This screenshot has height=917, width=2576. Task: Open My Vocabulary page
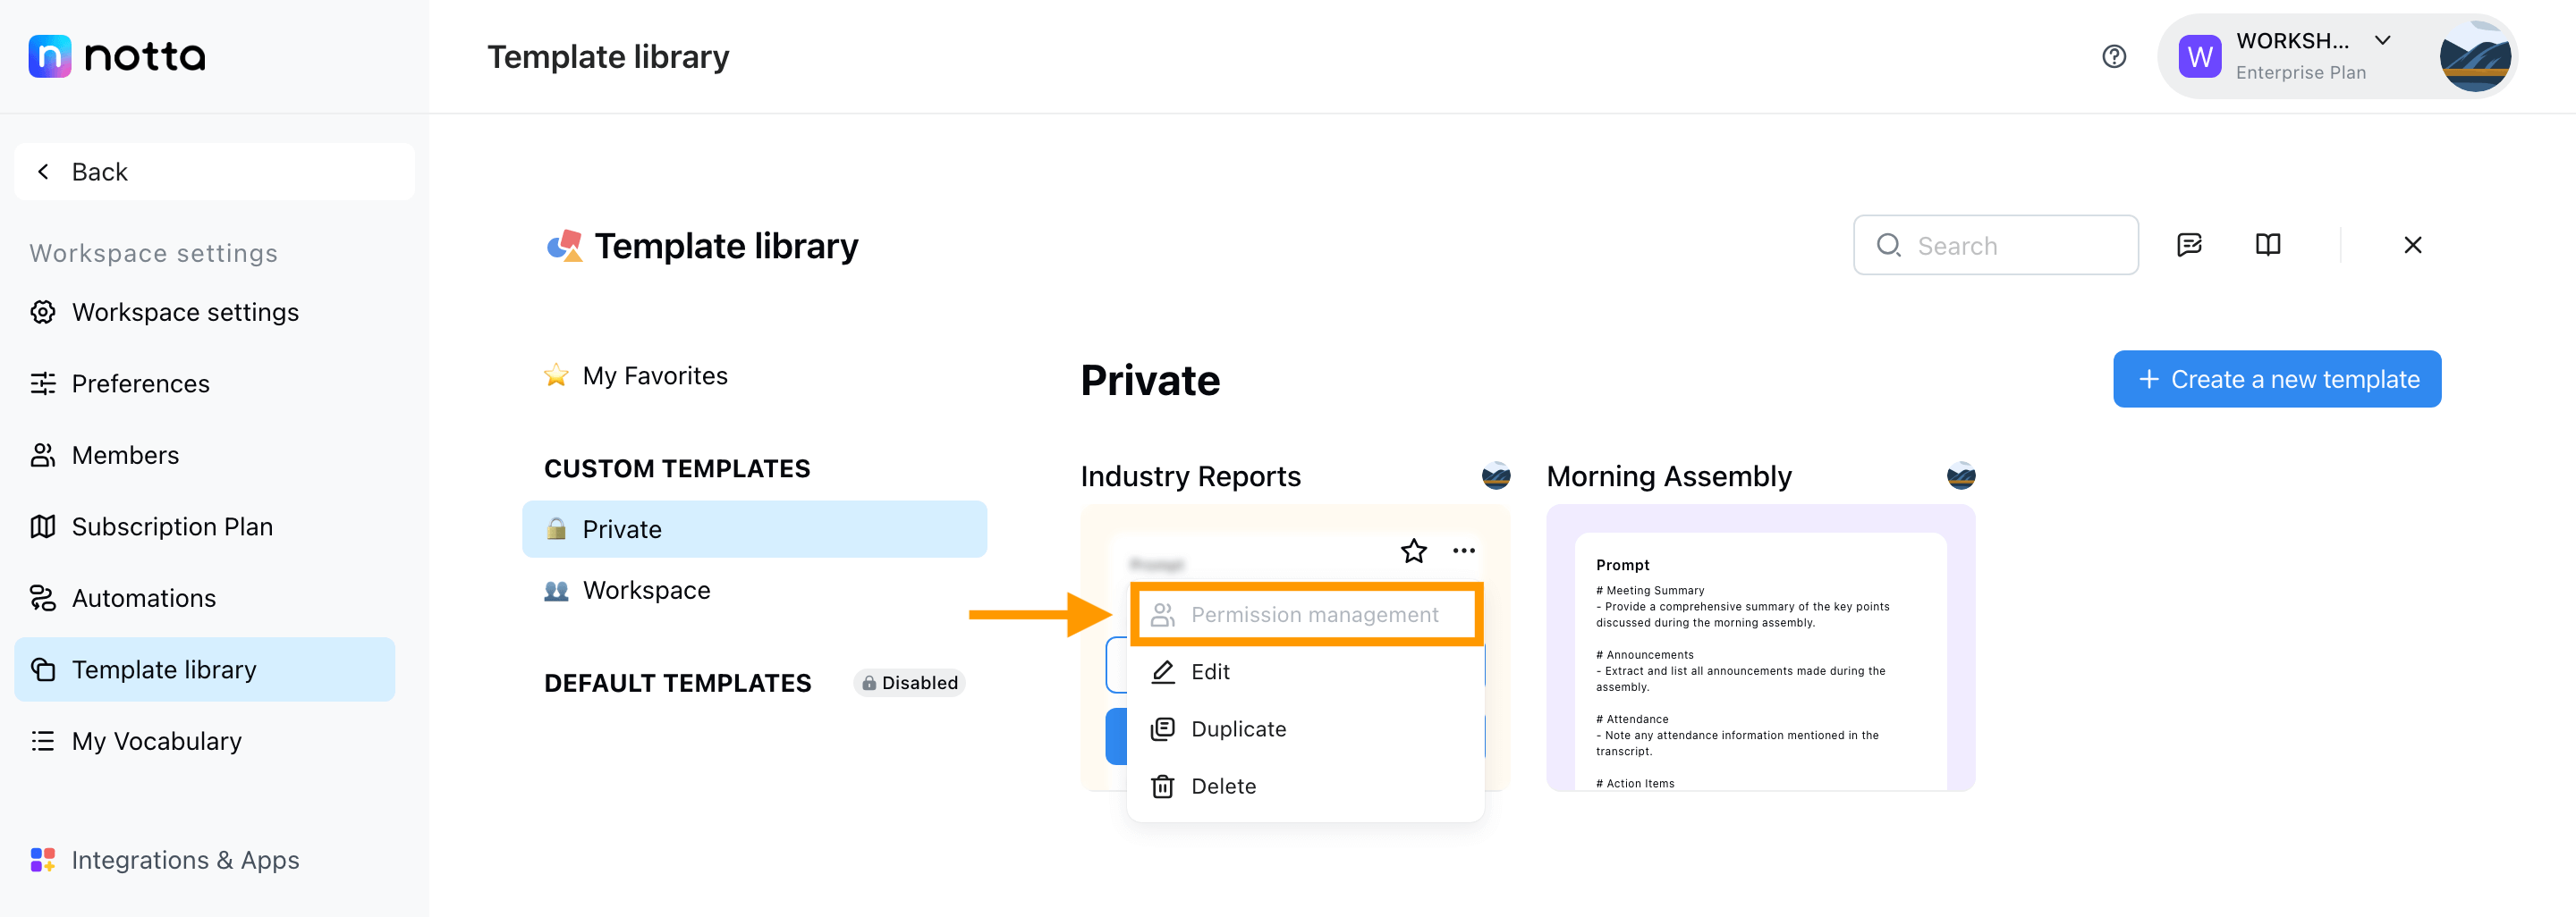click(205, 741)
